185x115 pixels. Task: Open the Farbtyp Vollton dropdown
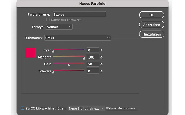point(59,27)
